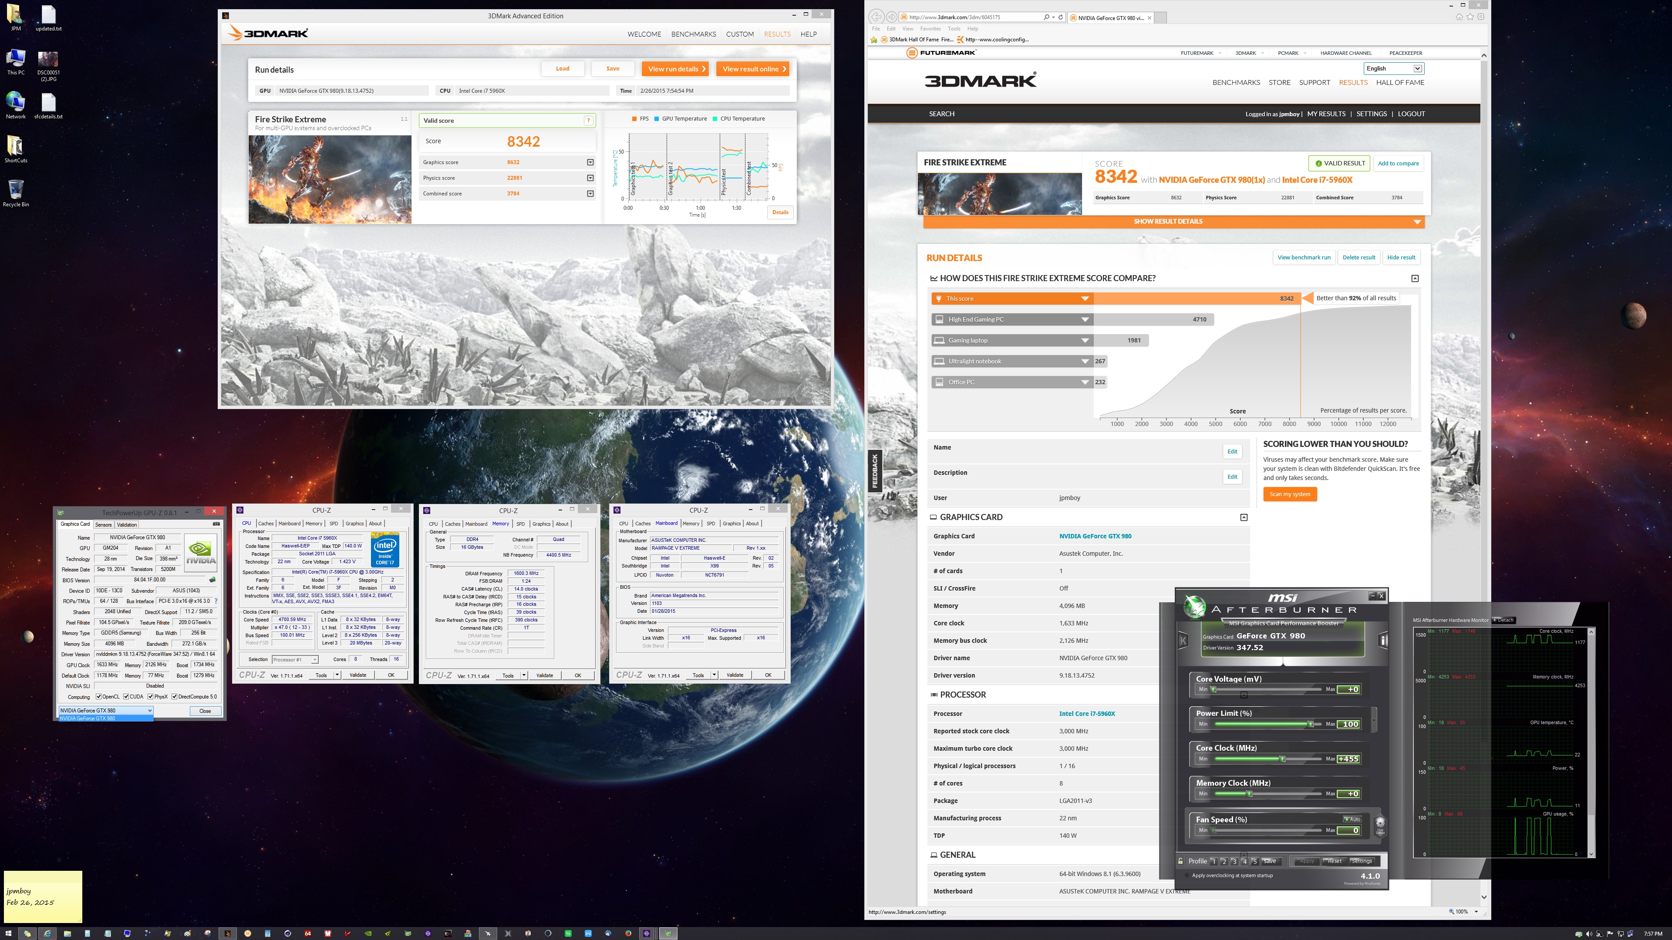The width and height of the screenshot is (1672, 940).
Task: Click the Afterburner profile lock icon
Action: pyautogui.click(x=1181, y=861)
